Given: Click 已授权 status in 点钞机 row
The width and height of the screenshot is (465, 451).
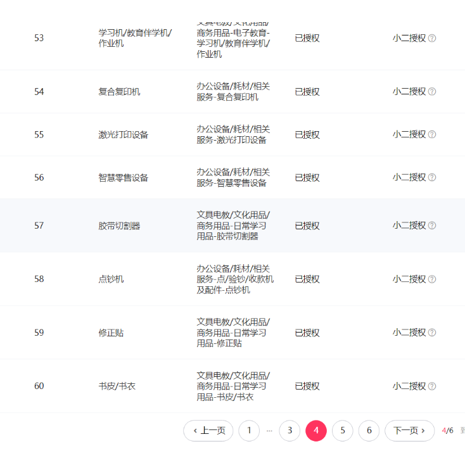Looking at the screenshot, I should [307, 279].
